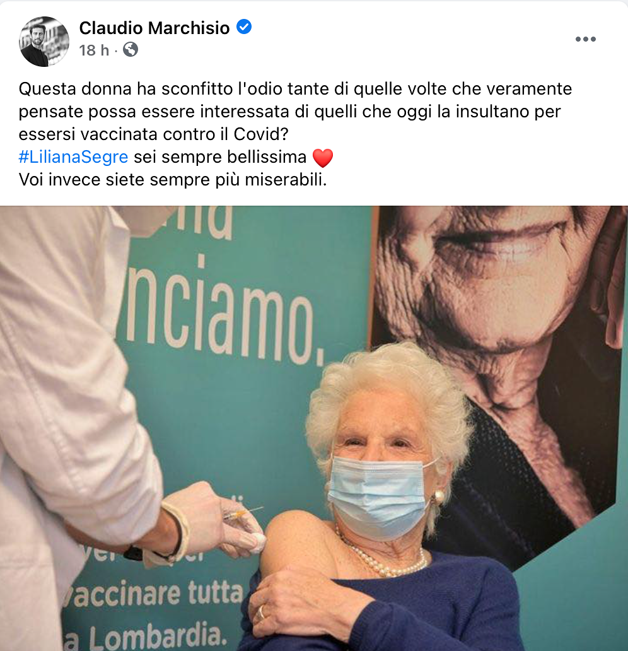The image size is (628, 651).
Task: Open the Claudio Marchisio profile name
Action: coord(154,28)
